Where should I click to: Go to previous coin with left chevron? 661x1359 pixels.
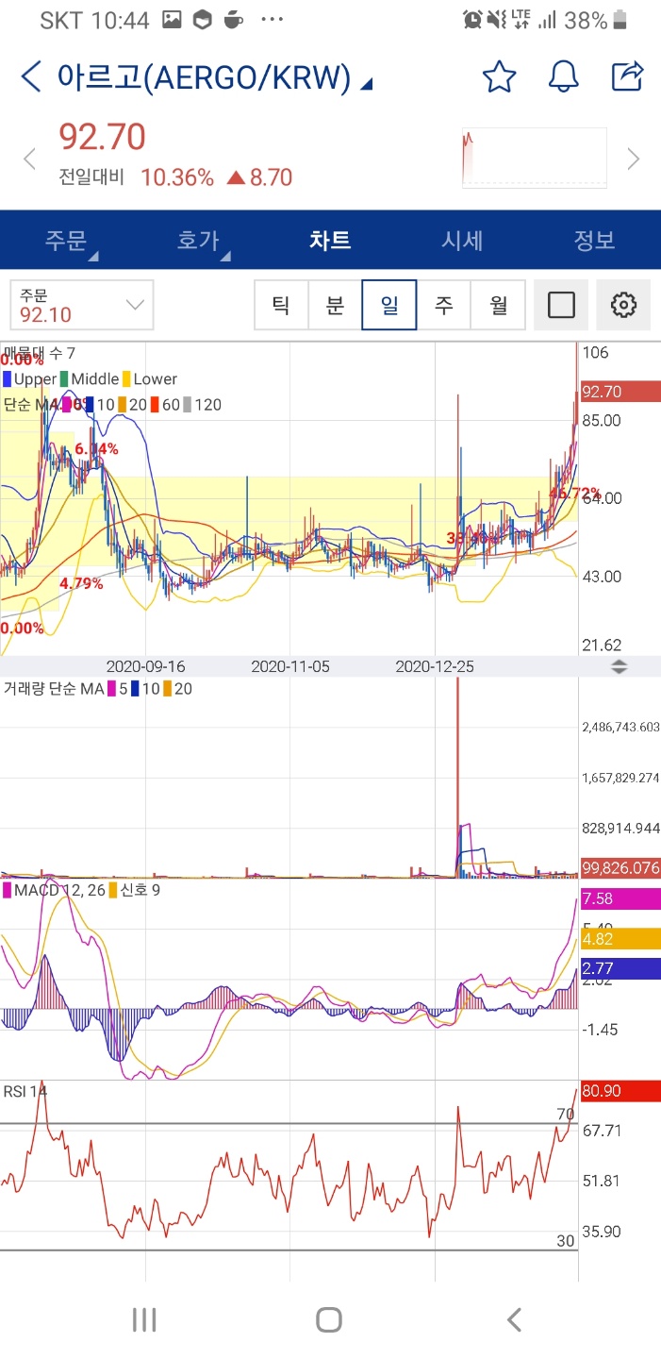point(29,159)
